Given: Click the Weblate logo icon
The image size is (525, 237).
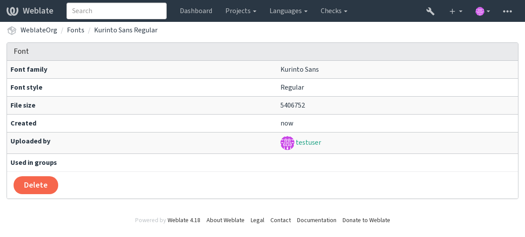Looking at the screenshot, I should pos(12,11).
